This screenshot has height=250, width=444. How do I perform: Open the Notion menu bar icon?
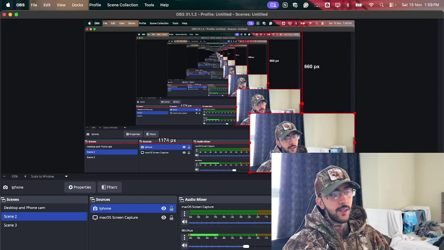tap(285, 5)
